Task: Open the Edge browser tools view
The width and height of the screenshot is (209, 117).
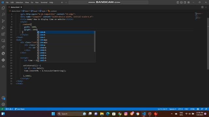Action: (x=3, y=53)
